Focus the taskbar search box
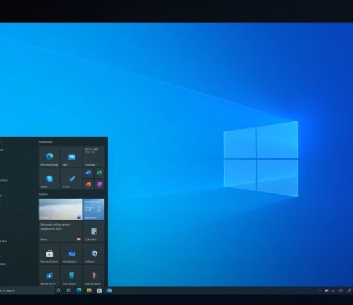This screenshot has height=305, width=353. click(x=26, y=290)
